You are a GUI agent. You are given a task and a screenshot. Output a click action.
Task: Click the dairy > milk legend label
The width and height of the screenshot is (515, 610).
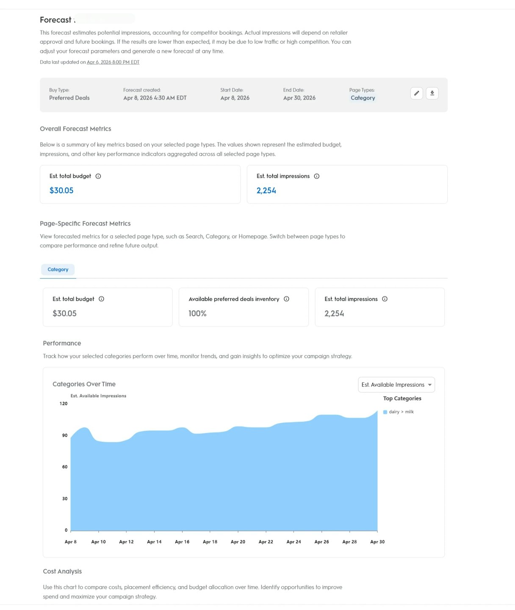coord(401,412)
